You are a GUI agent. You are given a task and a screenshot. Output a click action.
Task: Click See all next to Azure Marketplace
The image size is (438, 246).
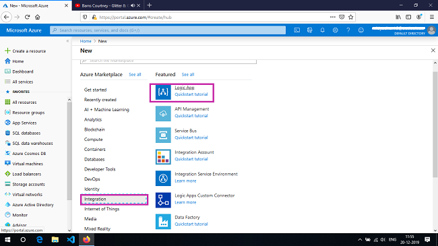coord(135,74)
